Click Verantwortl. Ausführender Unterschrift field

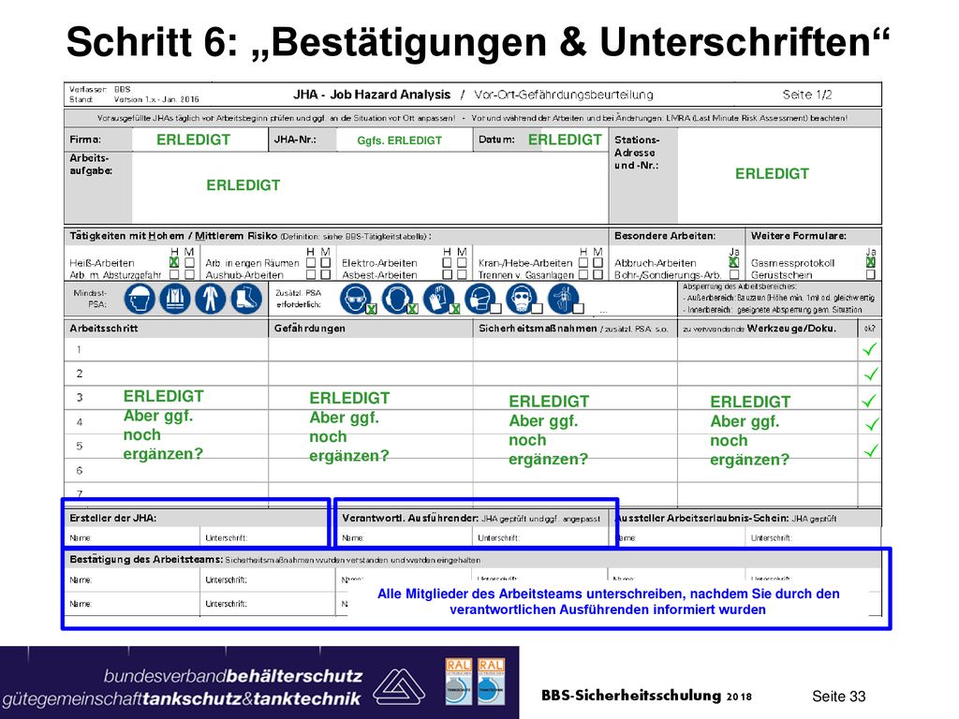point(542,538)
